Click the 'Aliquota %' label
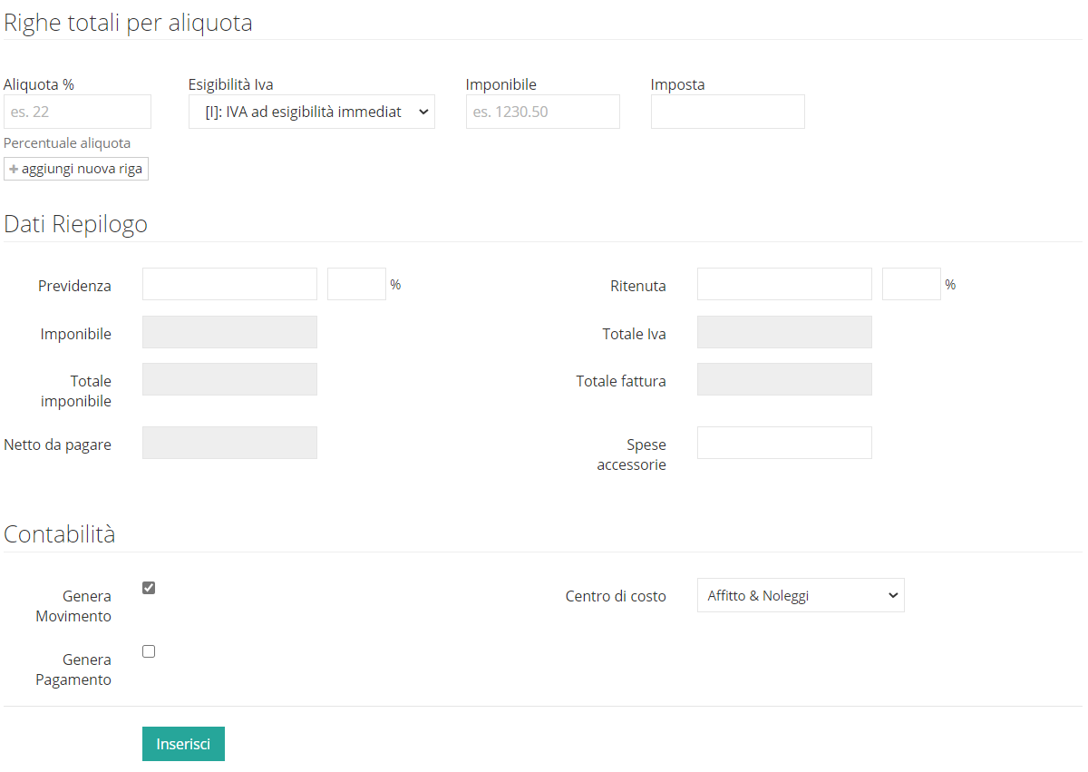The image size is (1088, 772). [39, 84]
